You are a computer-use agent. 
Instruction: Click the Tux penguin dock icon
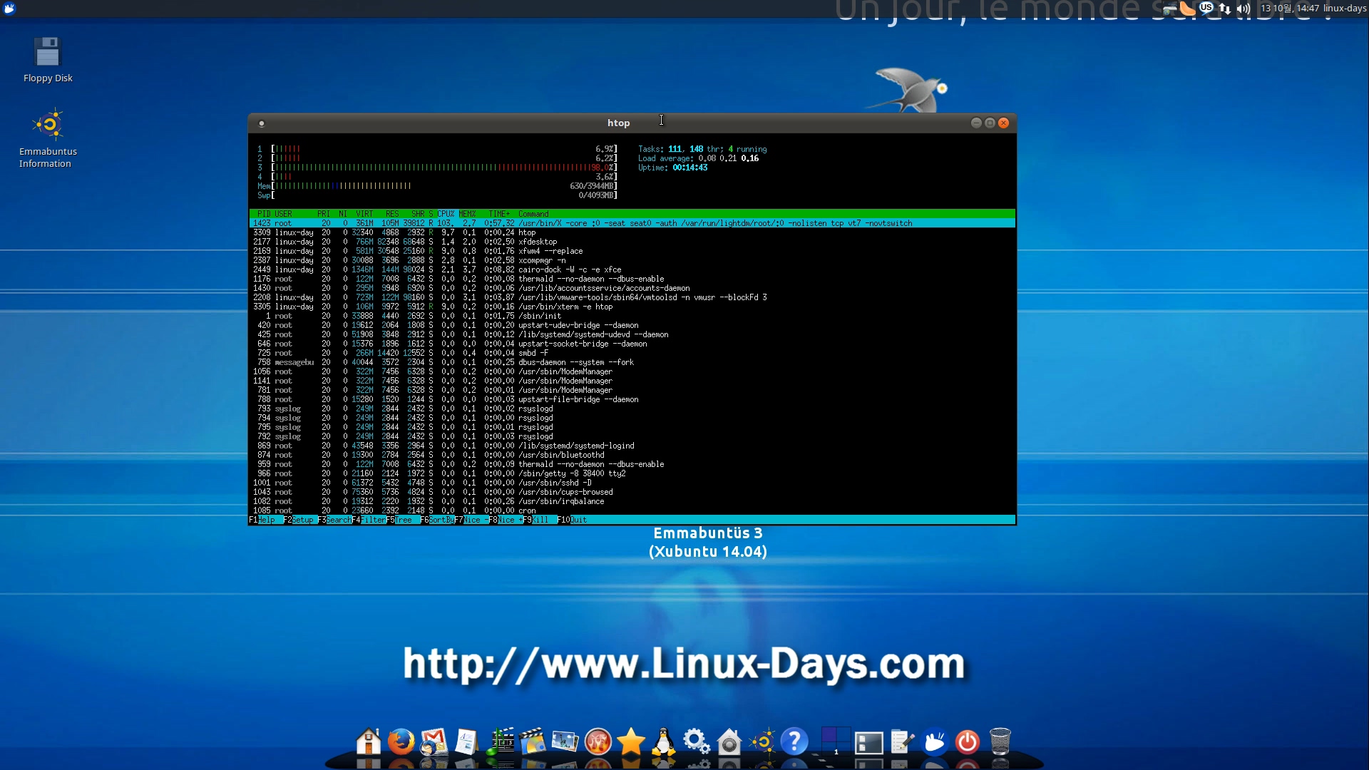tap(664, 741)
